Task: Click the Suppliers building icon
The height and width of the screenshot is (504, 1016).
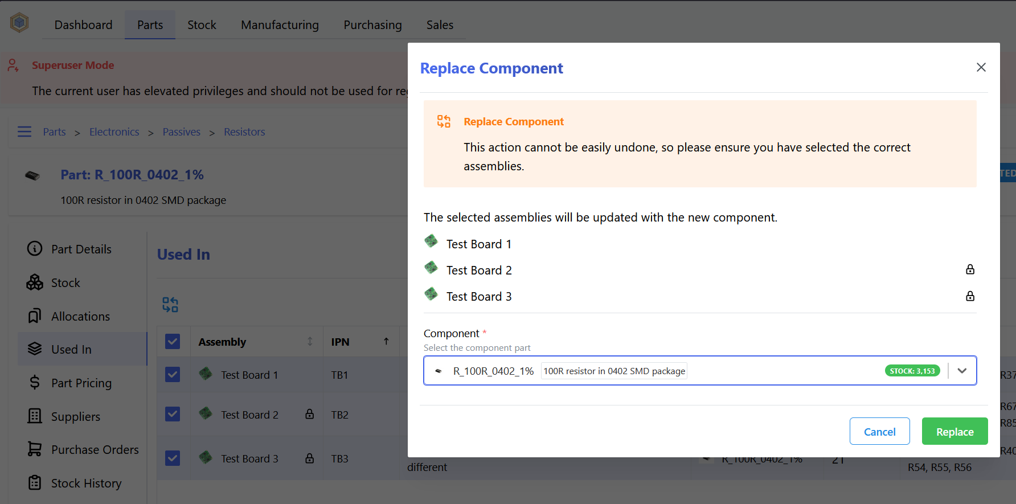Action: pyautogui.click(x=35, y=416)
